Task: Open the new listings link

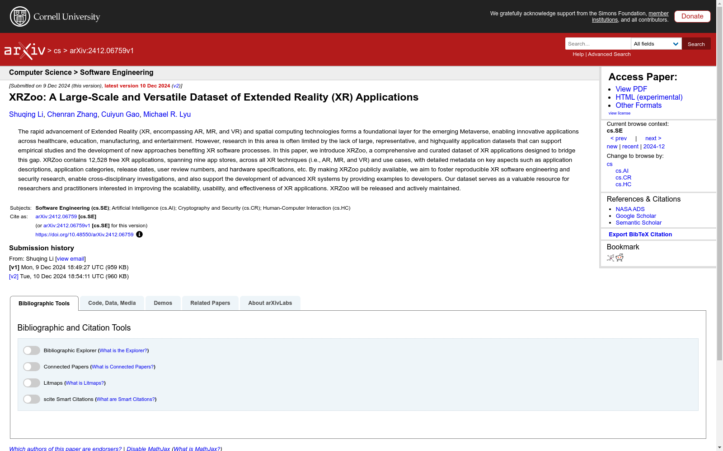Action: [612, 147]
